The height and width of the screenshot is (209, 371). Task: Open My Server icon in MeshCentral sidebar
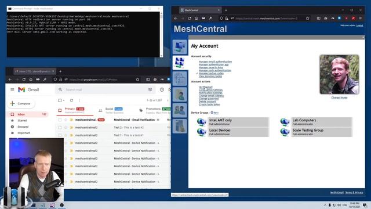click(x=180, y=126)
